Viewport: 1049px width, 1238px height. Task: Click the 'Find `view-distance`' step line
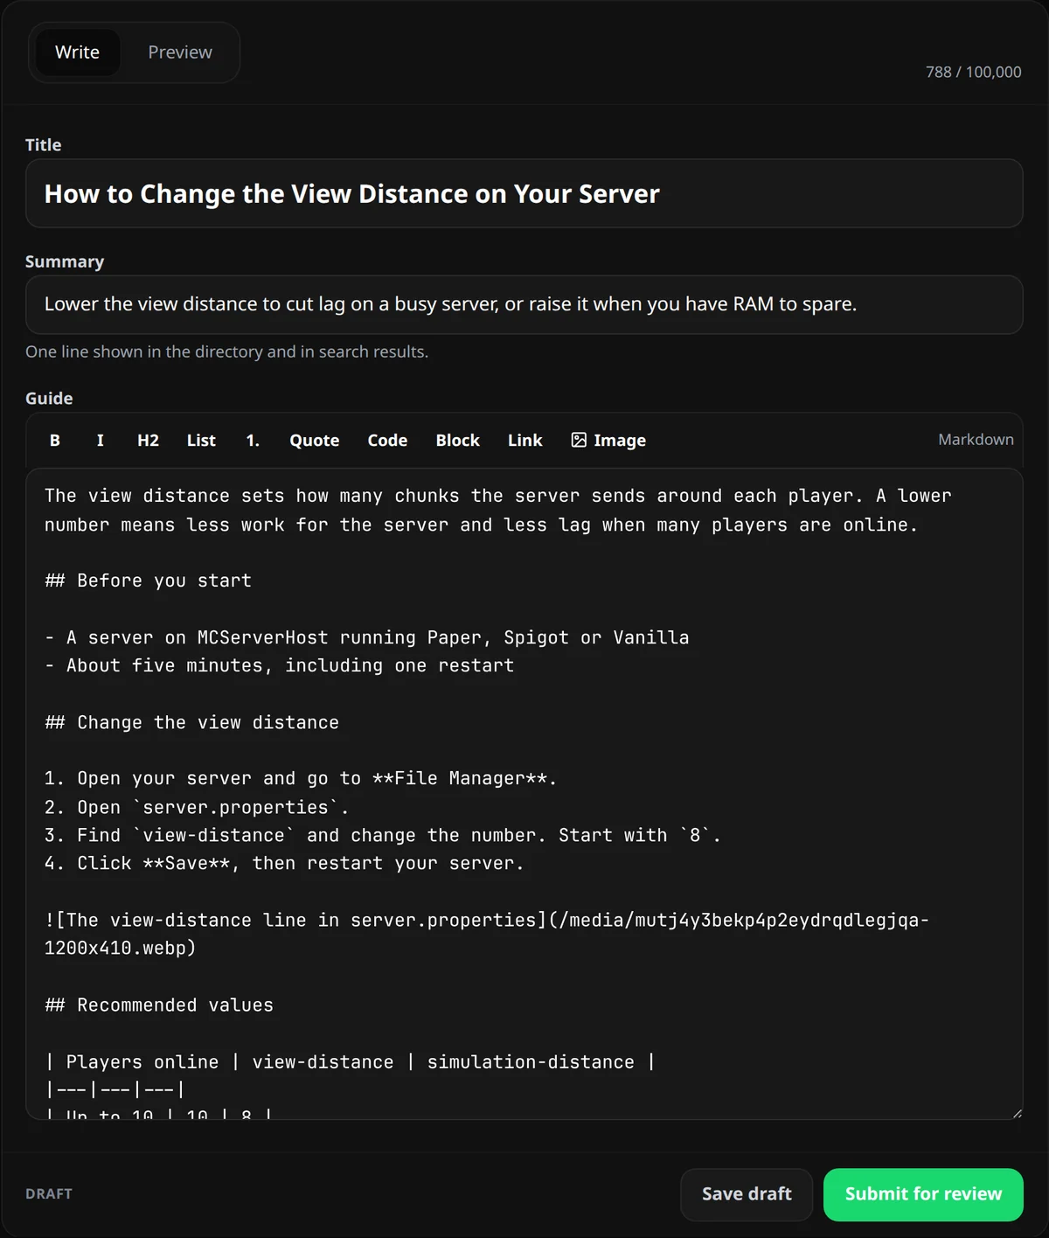383,835
